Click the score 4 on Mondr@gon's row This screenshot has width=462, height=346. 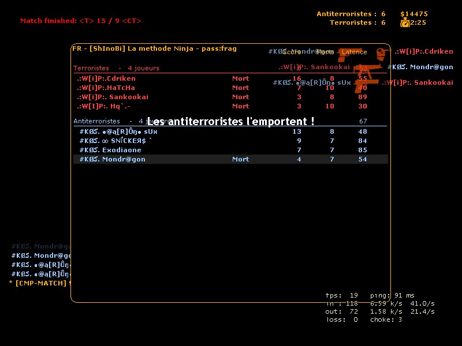[x=299, y=159]
